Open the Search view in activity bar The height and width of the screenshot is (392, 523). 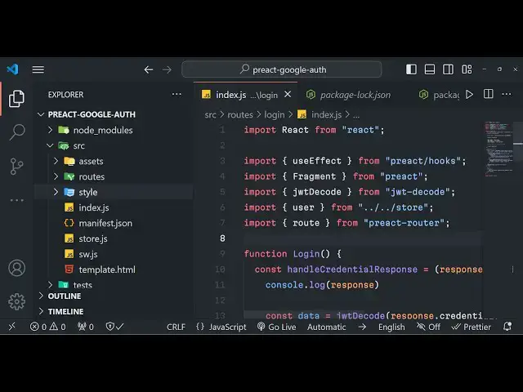pos(16,132)
